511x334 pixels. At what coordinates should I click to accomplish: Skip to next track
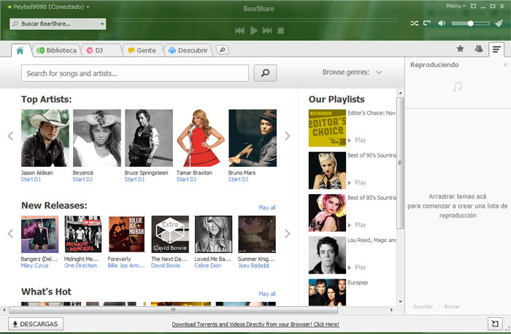click(267, 31)
